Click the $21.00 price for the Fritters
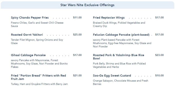Image resolution: width=175 pixels, height=94 pixels. 77,75
